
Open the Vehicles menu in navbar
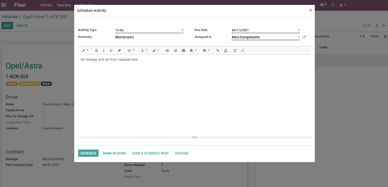click(46, 5)
